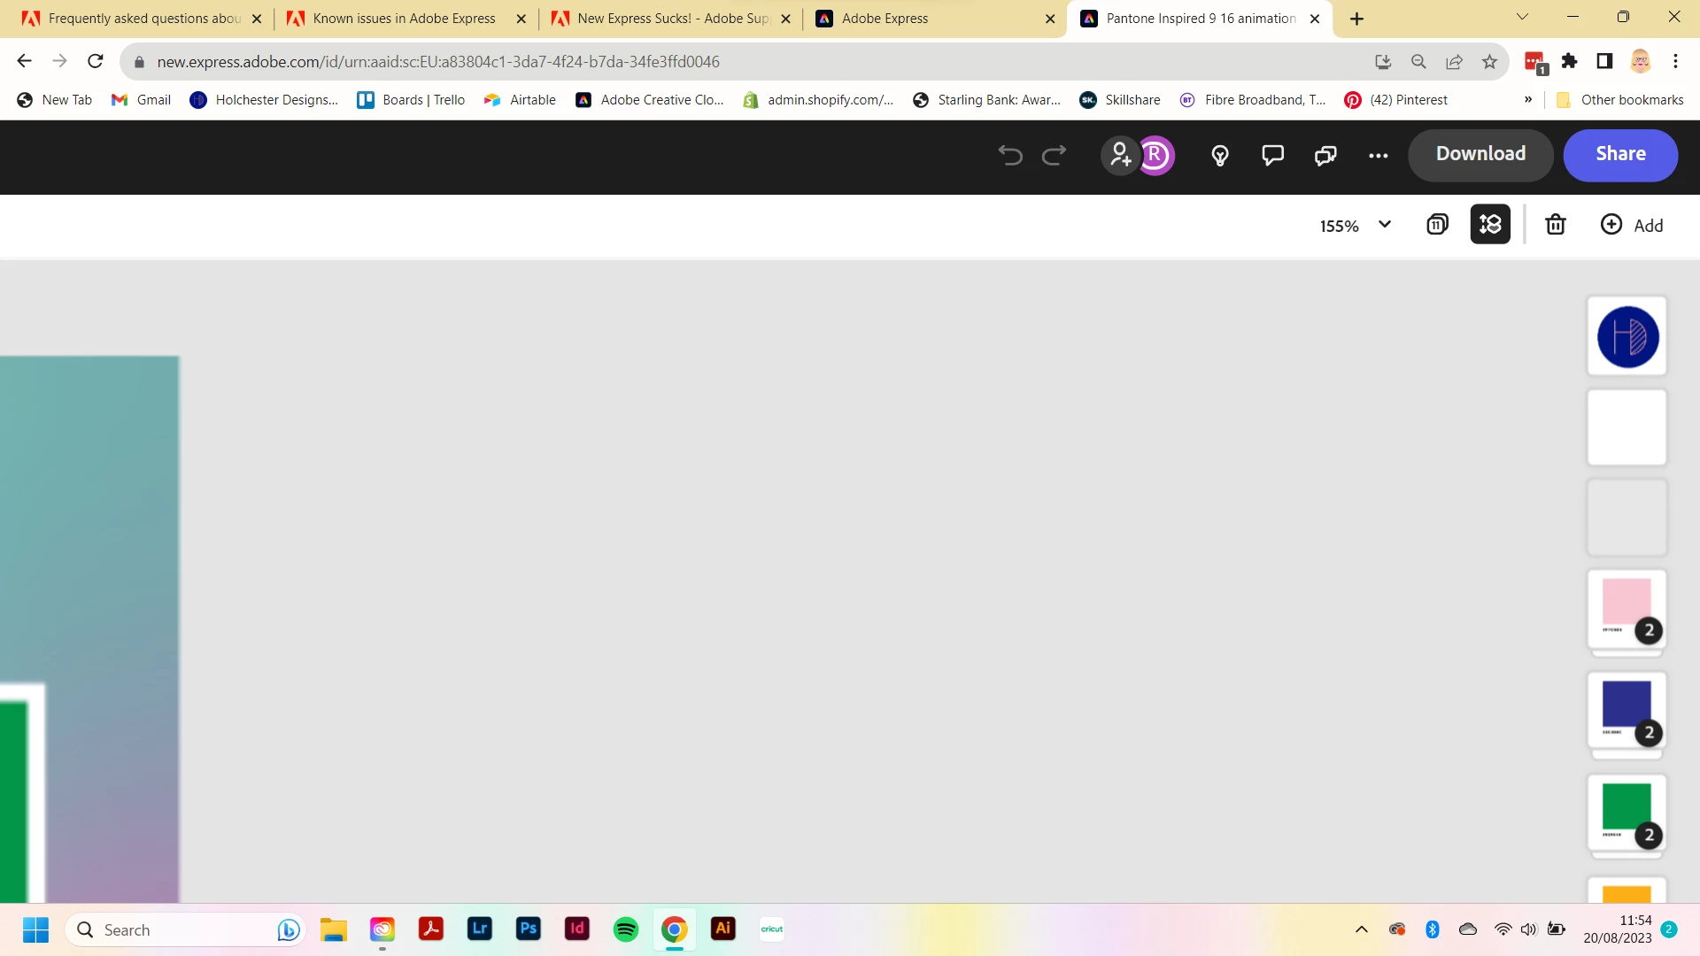
Task: Show hidden system tray icons
Action: (1362, 929)
